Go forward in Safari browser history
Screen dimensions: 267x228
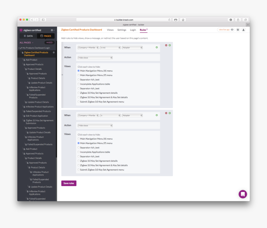point(36,20)
